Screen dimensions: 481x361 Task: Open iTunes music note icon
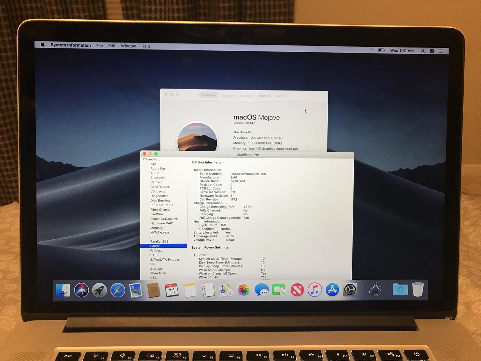pos(315,290)
